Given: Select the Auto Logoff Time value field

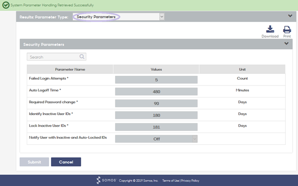Looking at the screenshot, I should tap(156, 91).
